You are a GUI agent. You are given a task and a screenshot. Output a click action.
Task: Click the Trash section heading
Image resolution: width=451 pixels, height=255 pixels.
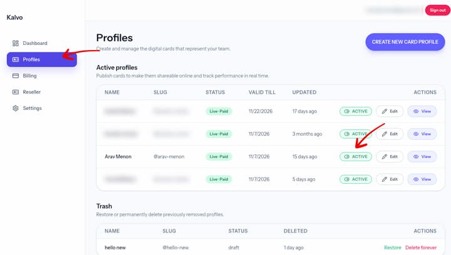point(104,206)
